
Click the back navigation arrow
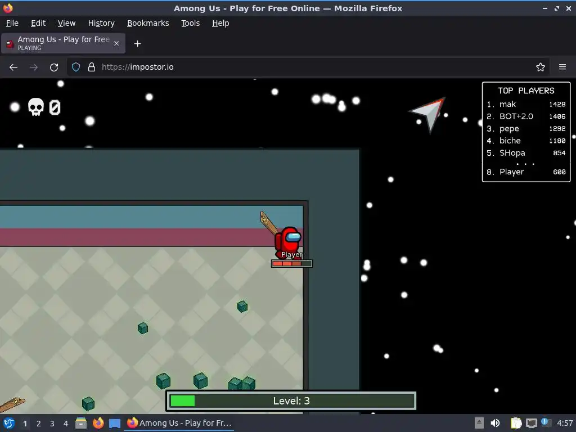13,67
